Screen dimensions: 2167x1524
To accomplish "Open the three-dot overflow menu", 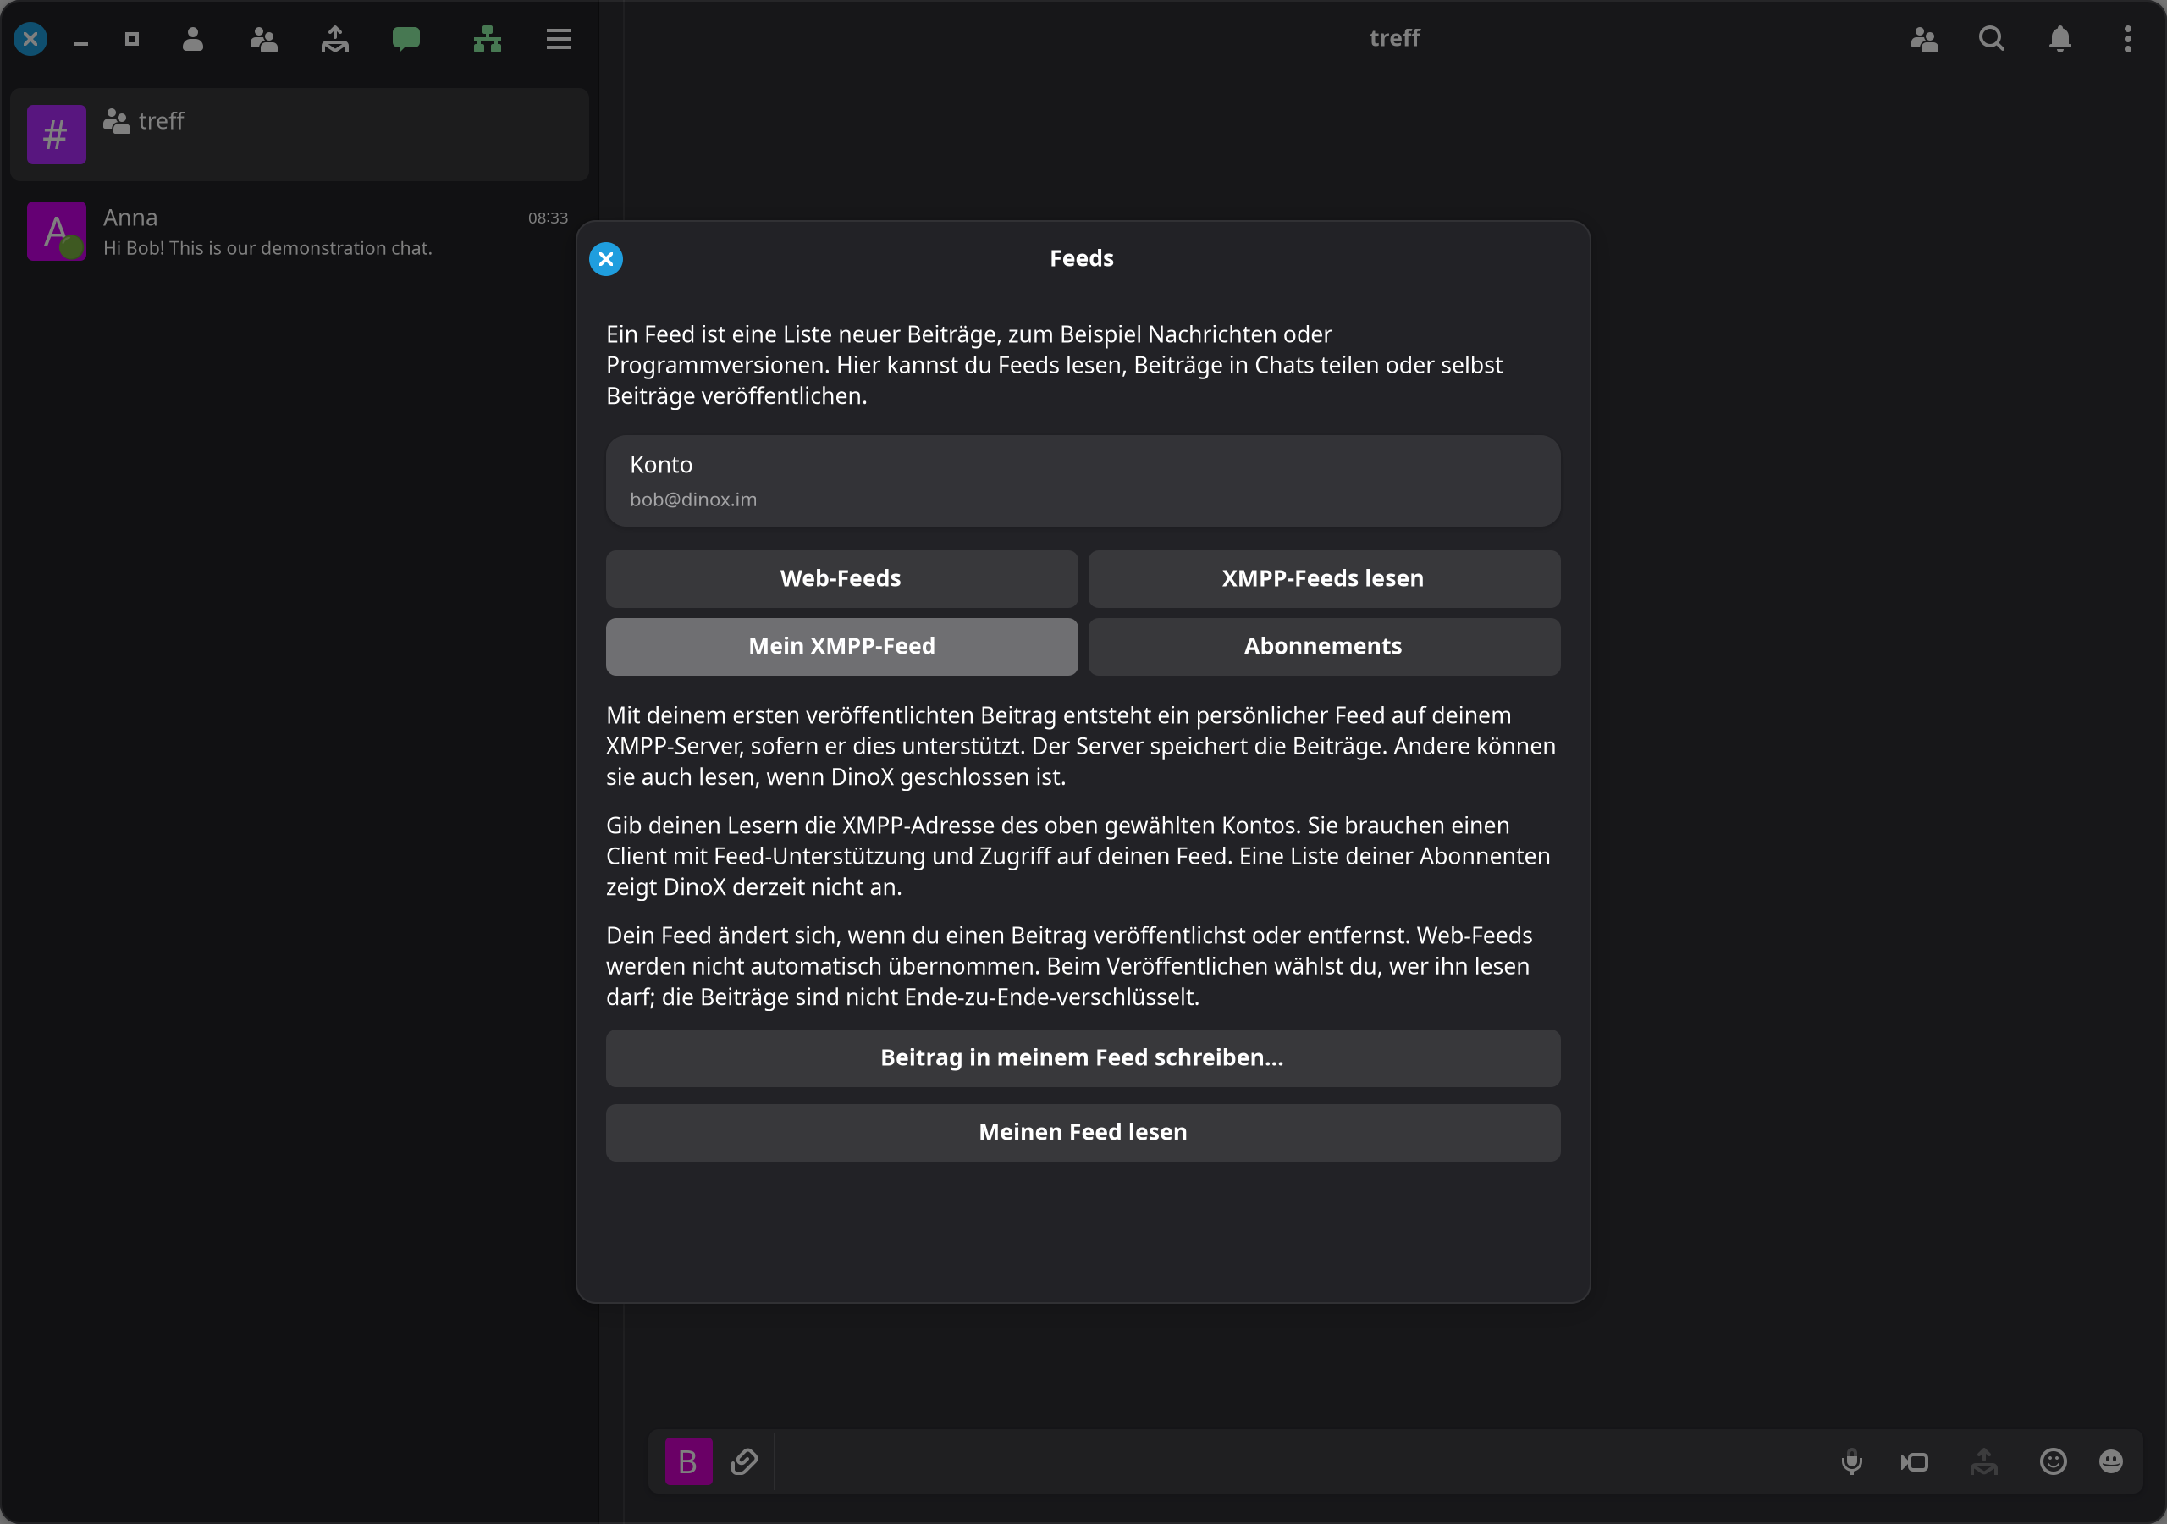I will tap(2127, 39).
